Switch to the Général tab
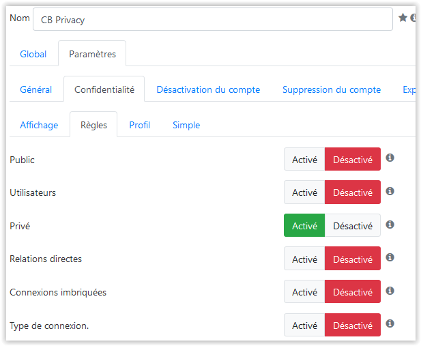 click(36, 89)
